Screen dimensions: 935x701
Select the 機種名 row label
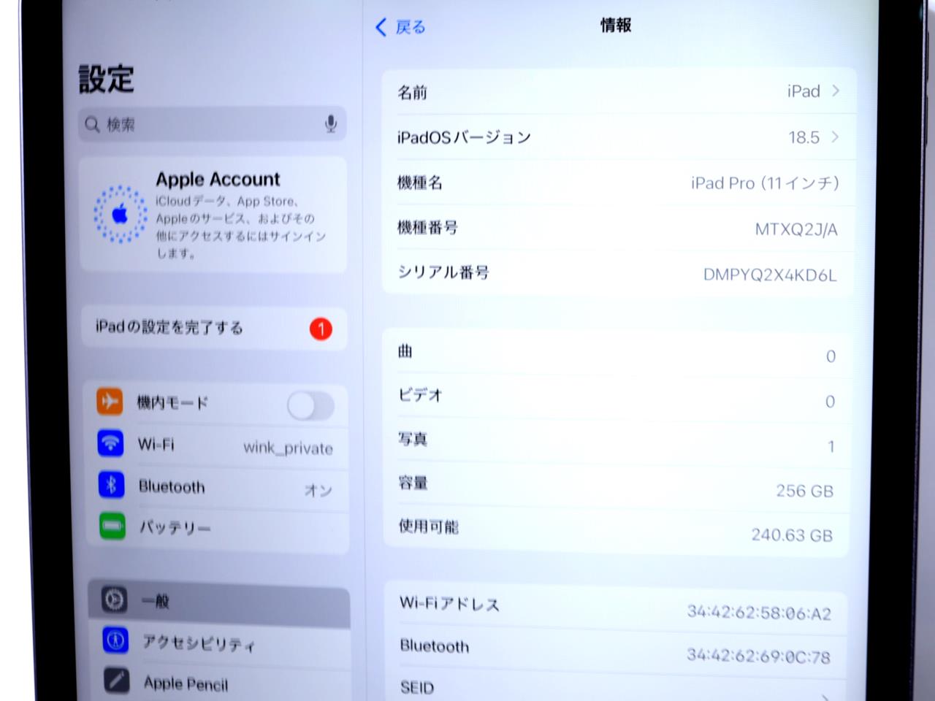click(x=420, y=183)
